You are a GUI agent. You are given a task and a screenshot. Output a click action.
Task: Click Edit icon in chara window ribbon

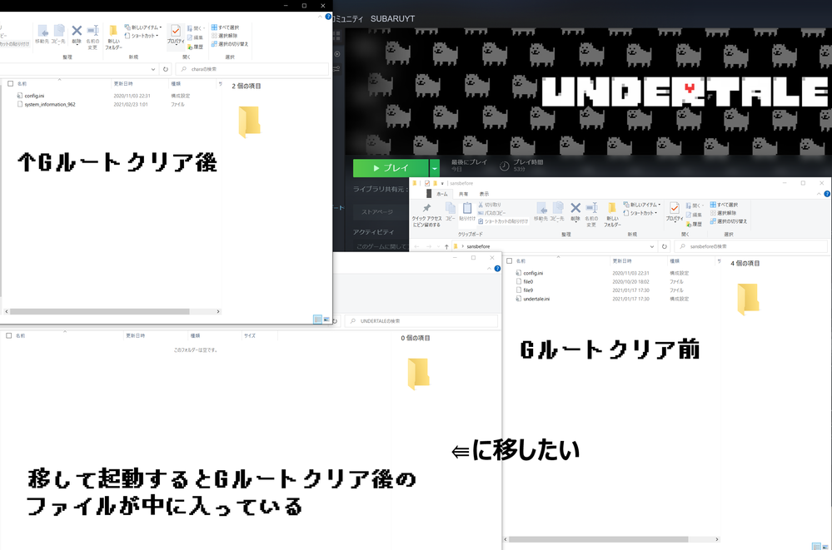point(195,37)
